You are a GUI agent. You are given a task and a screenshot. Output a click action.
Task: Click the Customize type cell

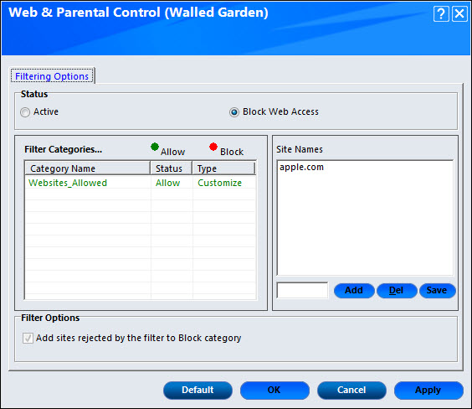tap(220, 183)
